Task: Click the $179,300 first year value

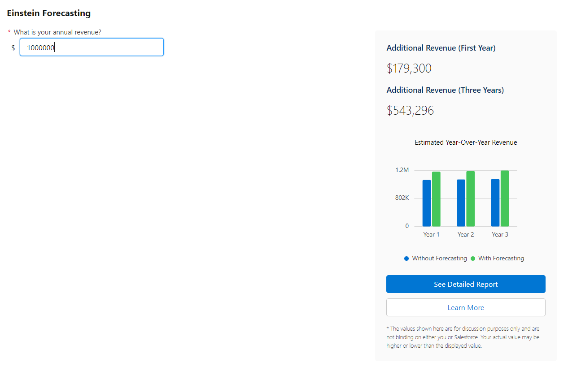Action: pos(409,69)
